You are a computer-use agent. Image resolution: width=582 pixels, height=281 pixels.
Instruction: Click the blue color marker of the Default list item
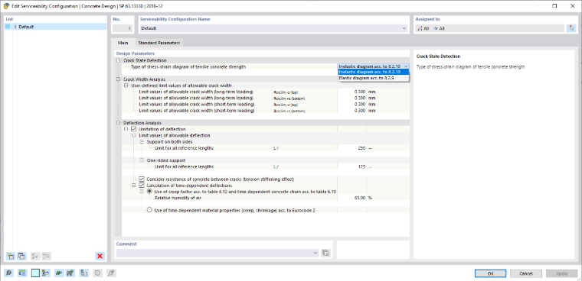pos(8,27)
